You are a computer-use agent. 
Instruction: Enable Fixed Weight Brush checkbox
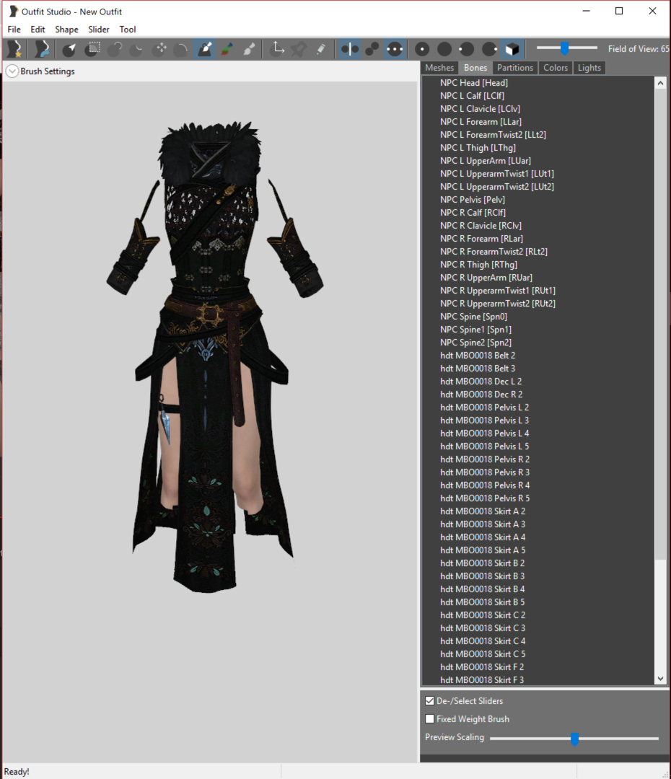pos(430,719)
